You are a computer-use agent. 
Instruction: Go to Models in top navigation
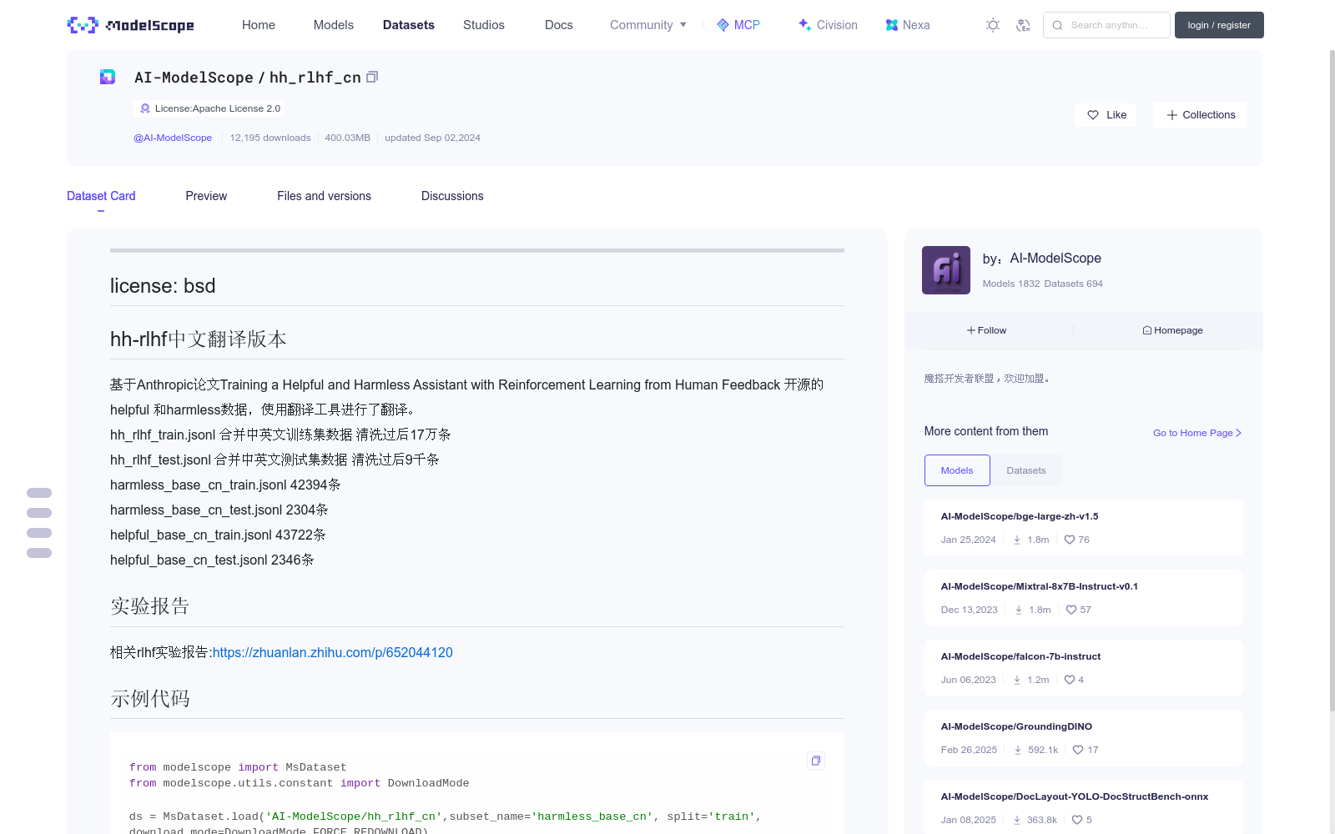(334, 25)
